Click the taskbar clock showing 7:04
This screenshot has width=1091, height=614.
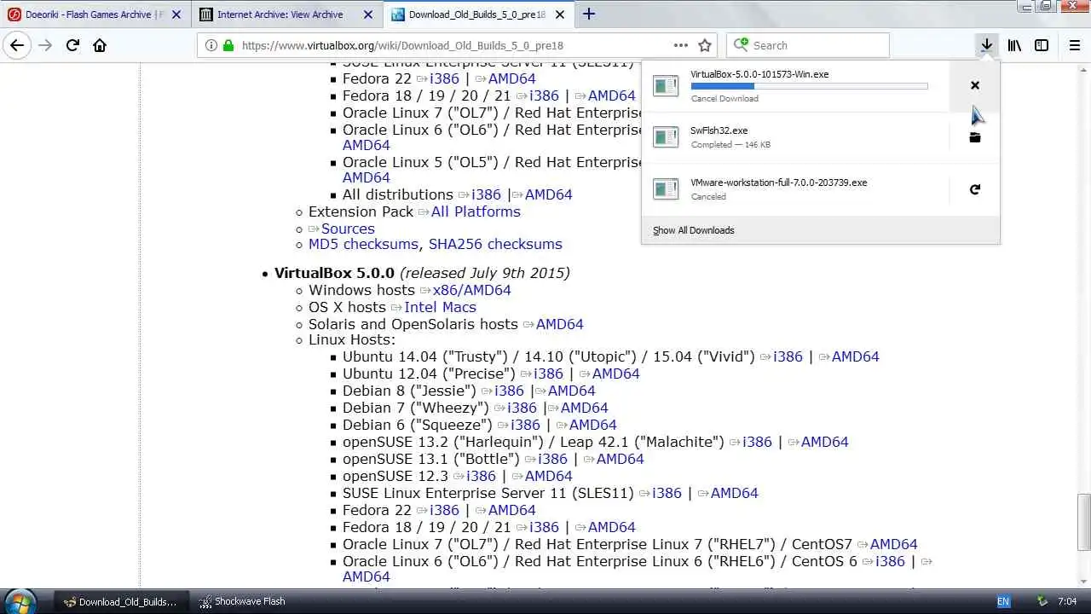coord(1066,601)
